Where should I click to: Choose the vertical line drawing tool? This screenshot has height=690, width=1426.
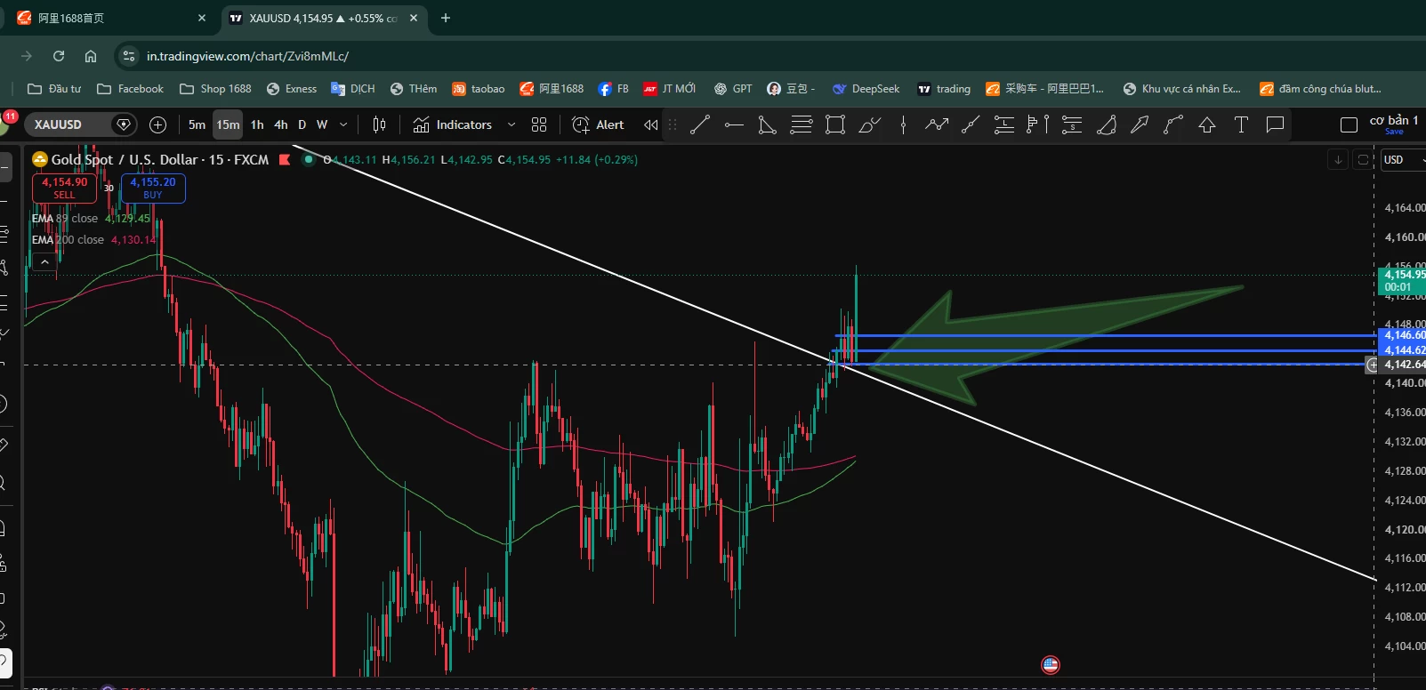tap(903, 125)
